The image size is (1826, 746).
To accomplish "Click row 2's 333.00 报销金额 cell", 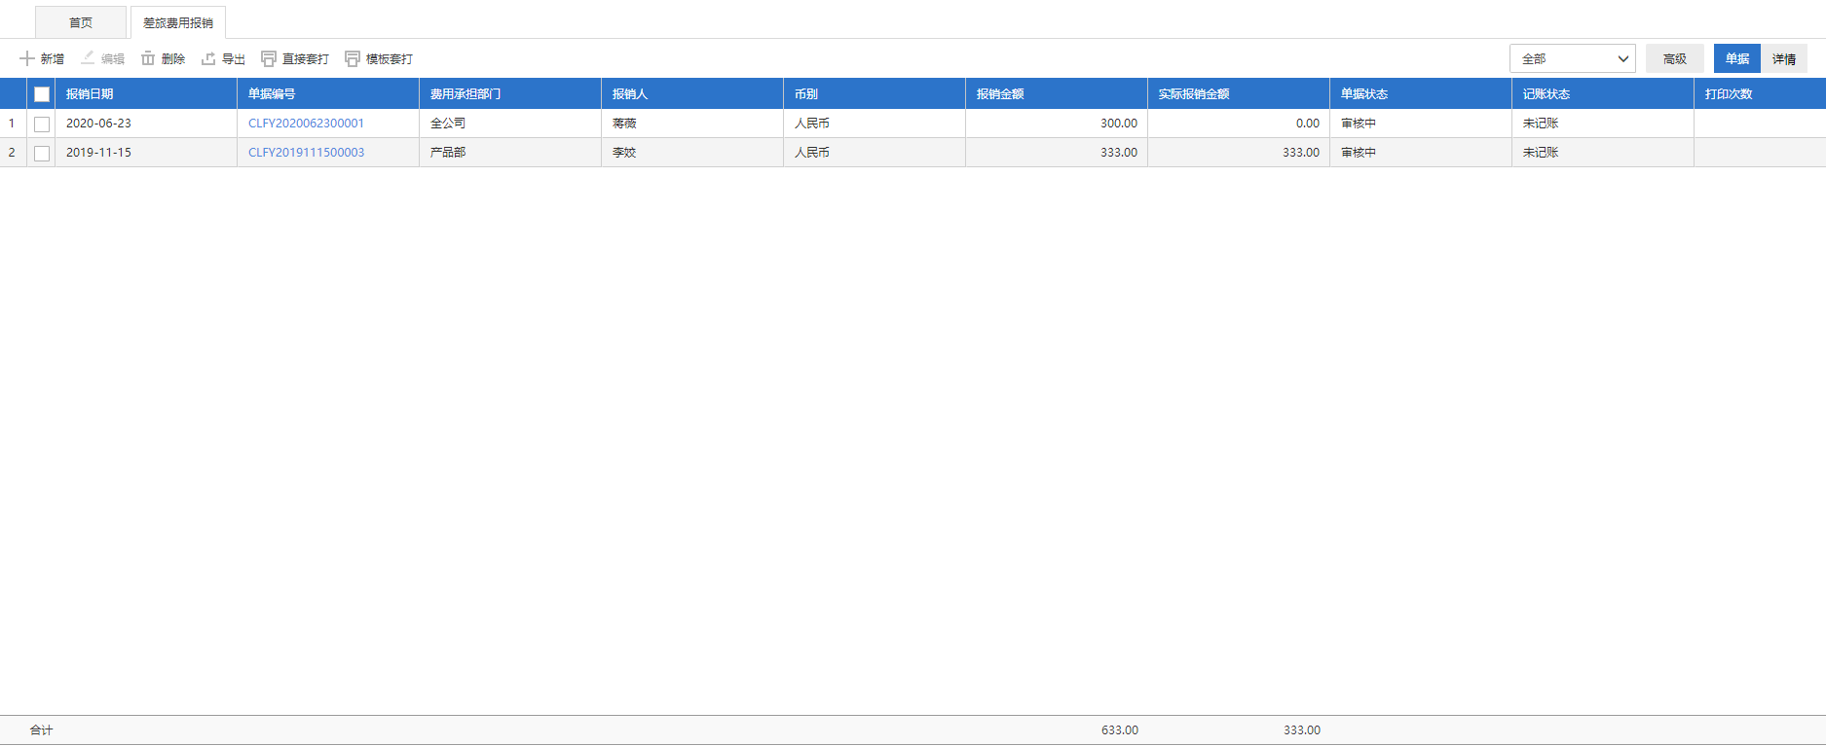I will coord(1057,153).
